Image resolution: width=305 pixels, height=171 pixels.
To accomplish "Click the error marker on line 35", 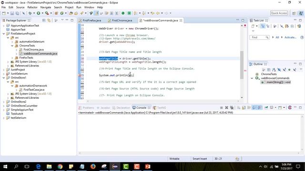I will (80, 75).
